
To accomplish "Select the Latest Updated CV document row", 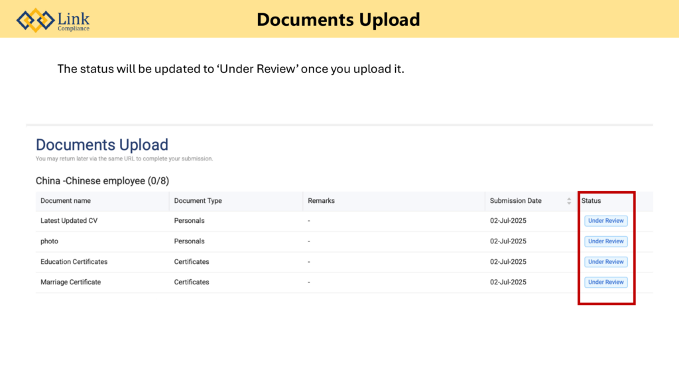I will (x=69, y=221).
